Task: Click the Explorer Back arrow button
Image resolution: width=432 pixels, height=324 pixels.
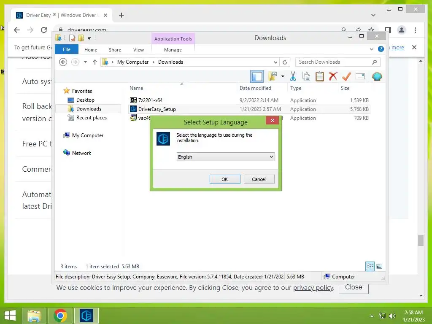Action: 63,62
